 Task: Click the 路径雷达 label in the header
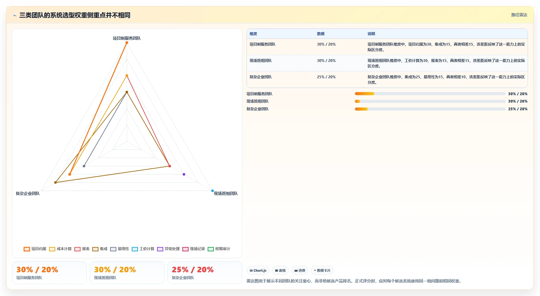point(519,15)
